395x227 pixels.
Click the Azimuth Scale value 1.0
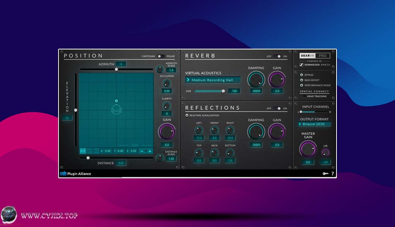coord(171,70)
